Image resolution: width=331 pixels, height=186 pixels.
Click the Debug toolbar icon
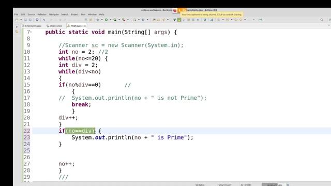98,20
